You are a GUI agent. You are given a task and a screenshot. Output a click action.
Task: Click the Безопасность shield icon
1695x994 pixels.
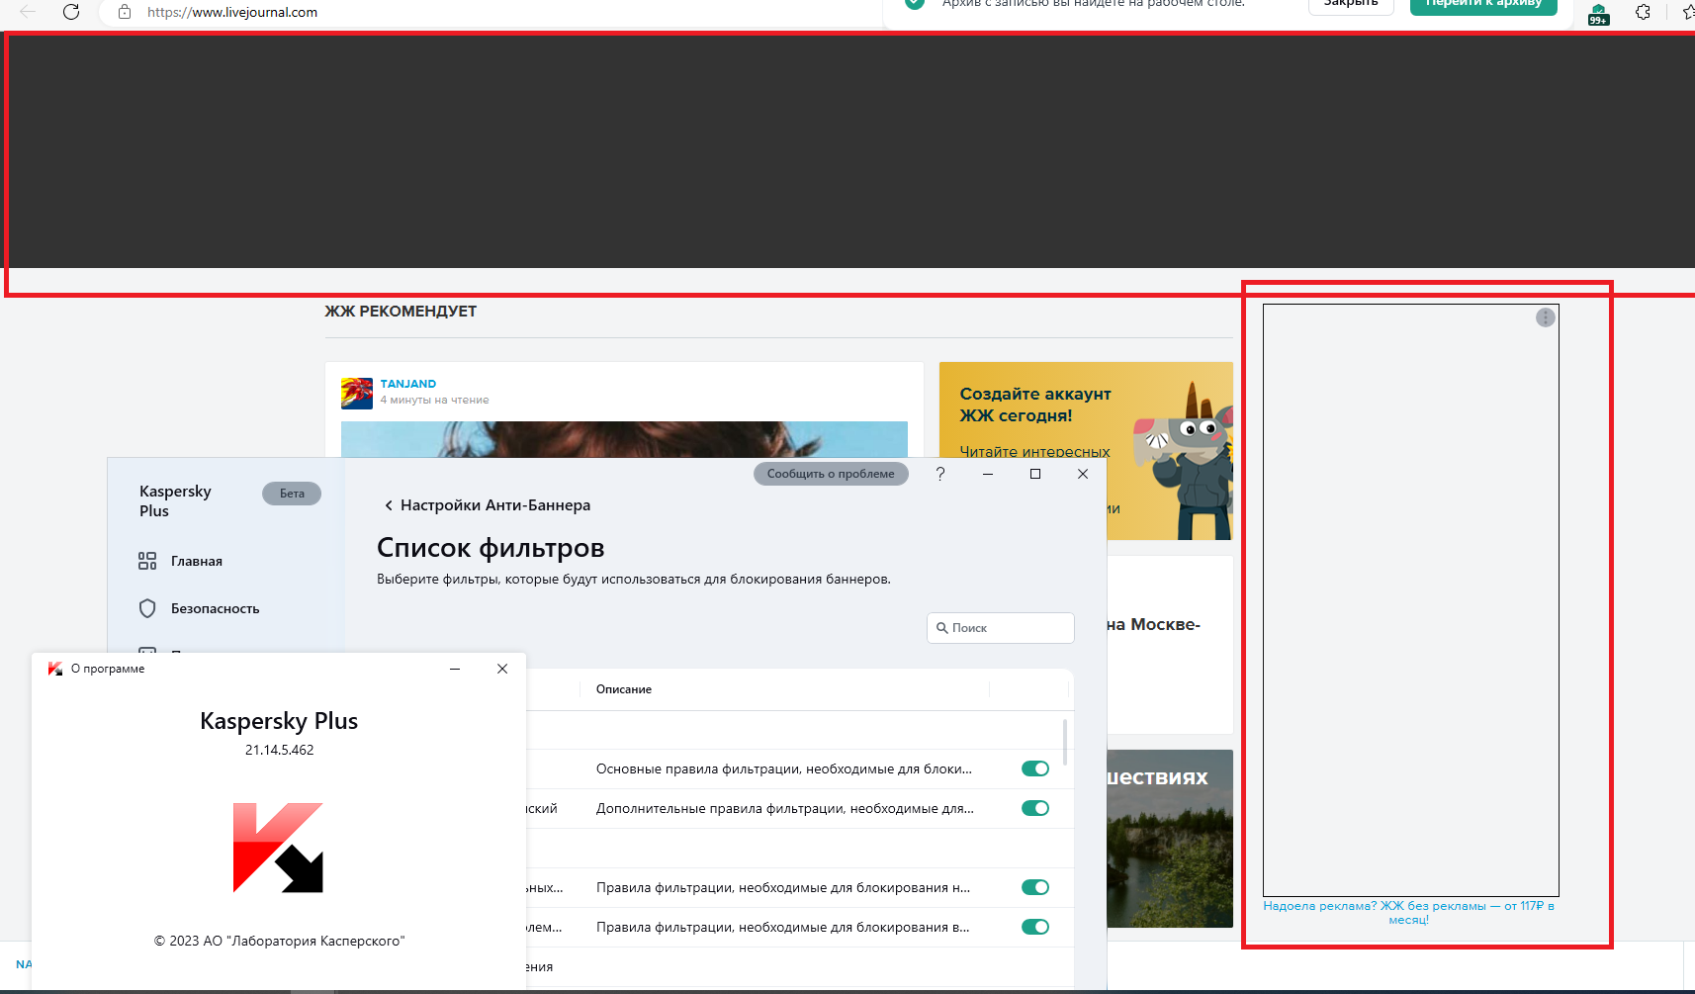[x=147, y=608]
